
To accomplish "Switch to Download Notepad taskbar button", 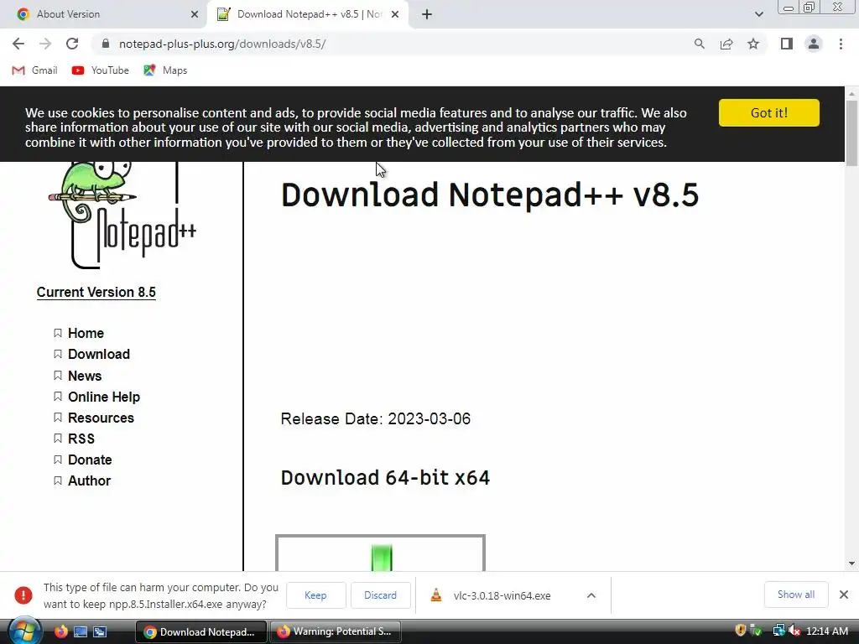I will point(201,632).
